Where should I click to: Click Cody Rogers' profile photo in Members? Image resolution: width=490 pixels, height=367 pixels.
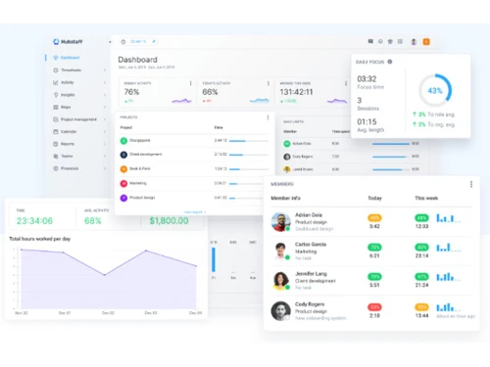pos(281,311)
